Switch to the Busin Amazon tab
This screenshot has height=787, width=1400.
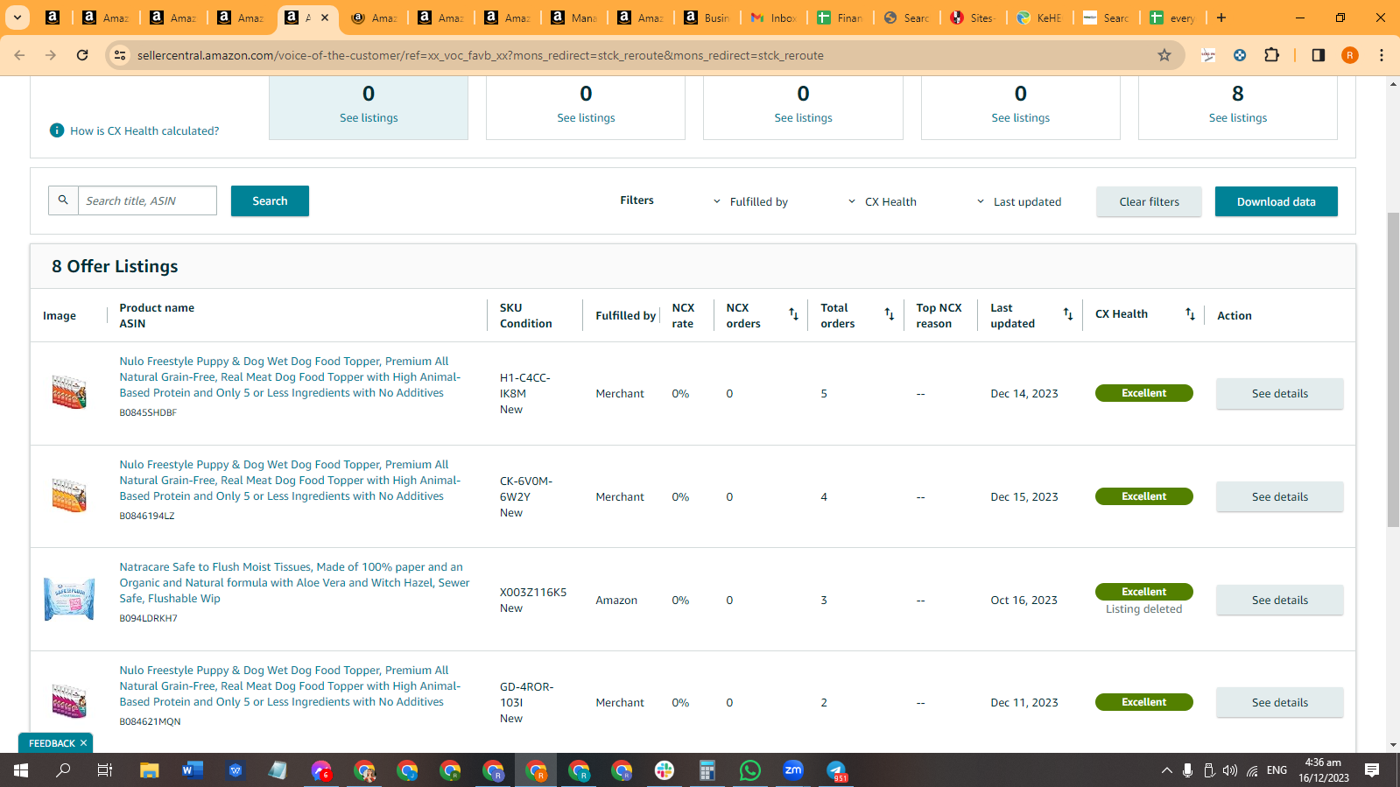tap(707, 18)
